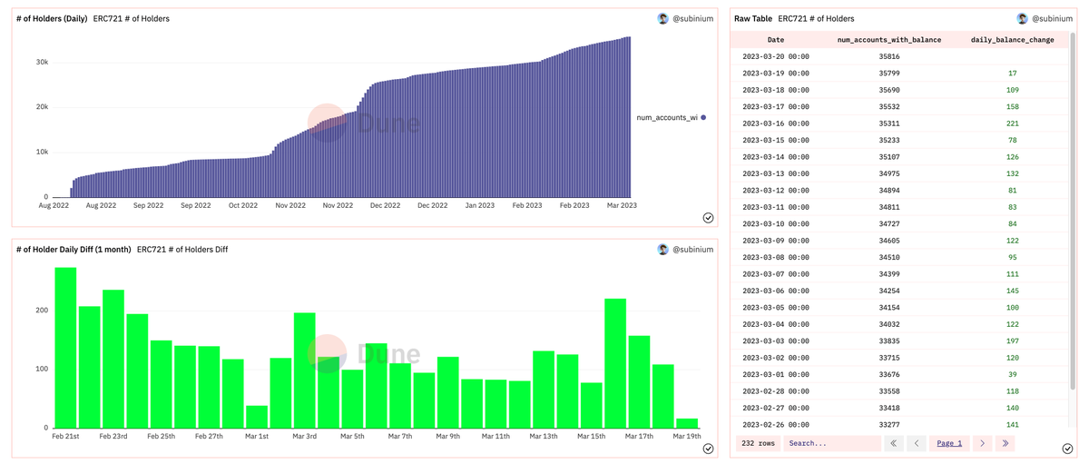Click the balance value 35816
The image size is (1089, 464).
[889, 56]
